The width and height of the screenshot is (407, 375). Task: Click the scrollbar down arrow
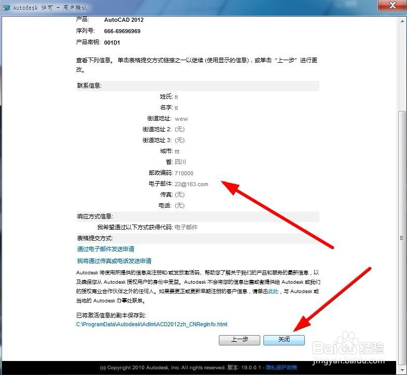(402, 370)
